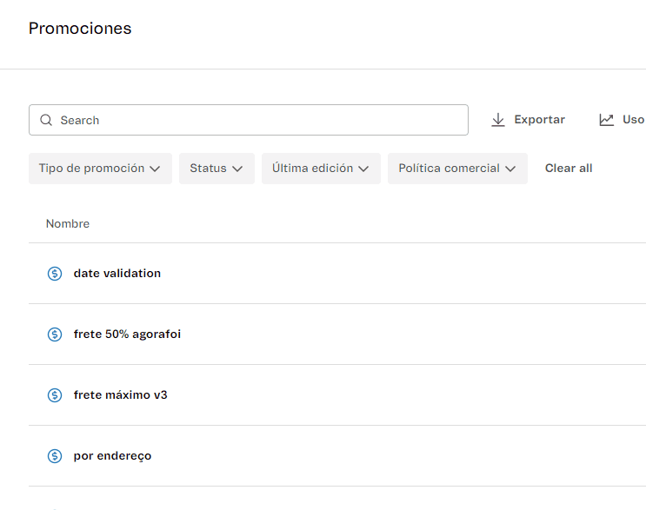646x510 pixels.
Task: Expand the Última edición filter
Action: [321, 169]
